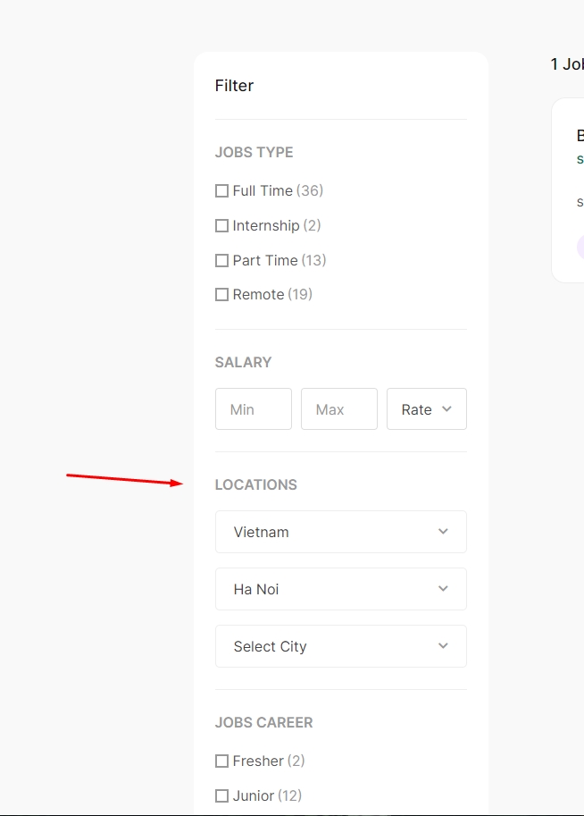
Task: Expand the Ha Noi state dropdown
Action: (x=340, y=589)
